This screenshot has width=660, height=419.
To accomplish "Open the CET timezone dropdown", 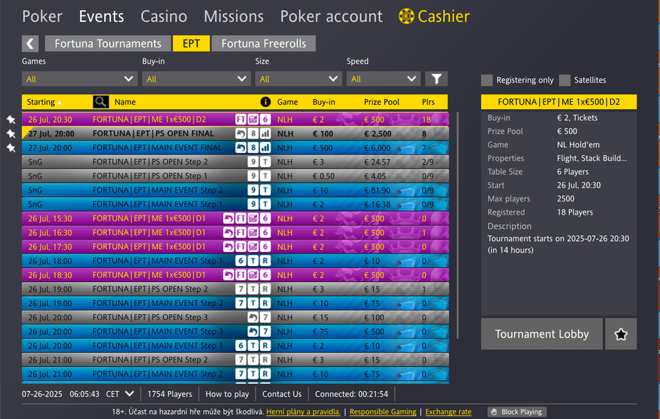I will coord(120,394).
